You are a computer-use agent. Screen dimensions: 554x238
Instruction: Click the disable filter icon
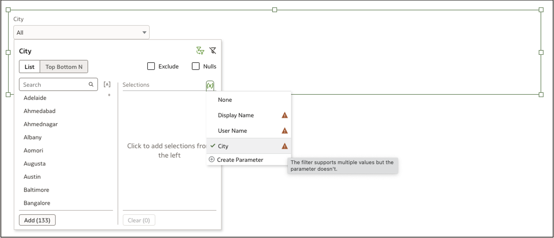[x=213, y=50]
